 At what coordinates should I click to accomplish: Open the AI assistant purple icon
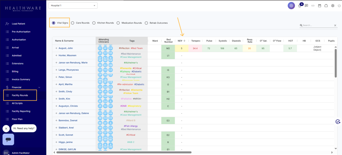(291, 5)
